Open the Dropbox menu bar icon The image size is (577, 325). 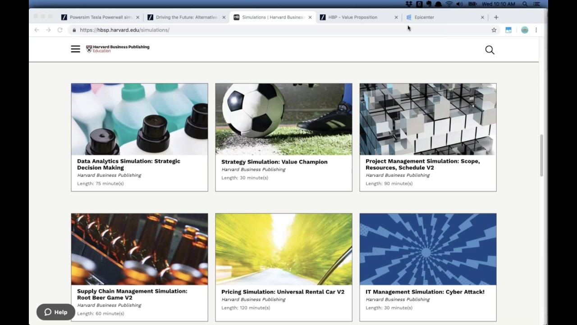pos(409,4)
